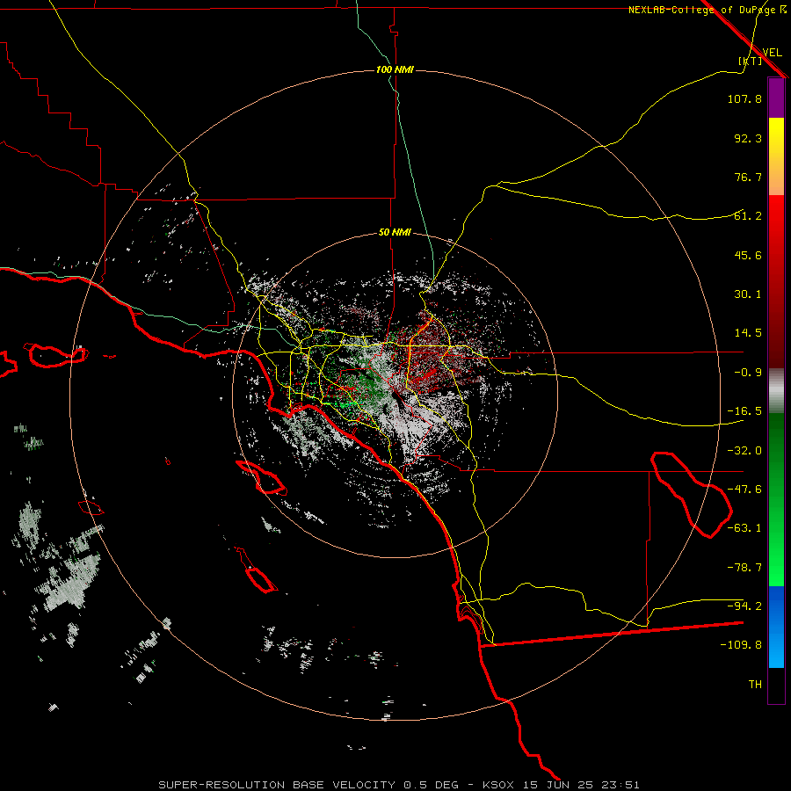791x791 pixels.
Task: Click the TH label below the scale
Action: 755,684
